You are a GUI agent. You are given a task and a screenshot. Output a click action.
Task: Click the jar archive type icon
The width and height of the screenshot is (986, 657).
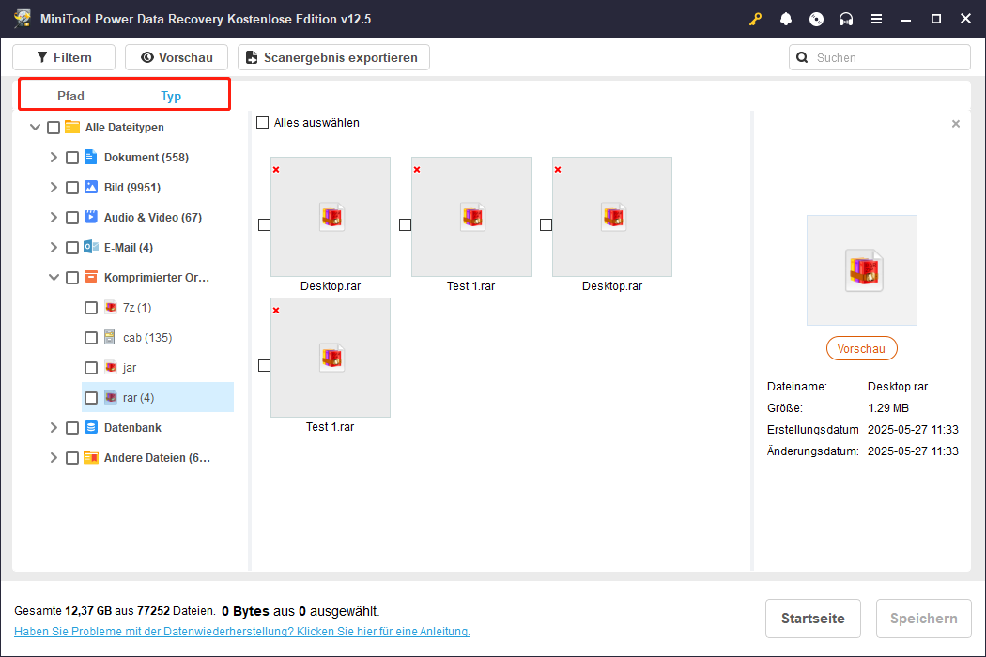(x=110, y=368)
